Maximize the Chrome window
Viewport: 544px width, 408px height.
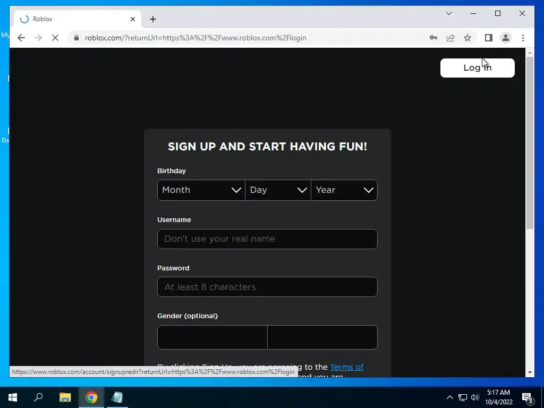click(497, 13)
